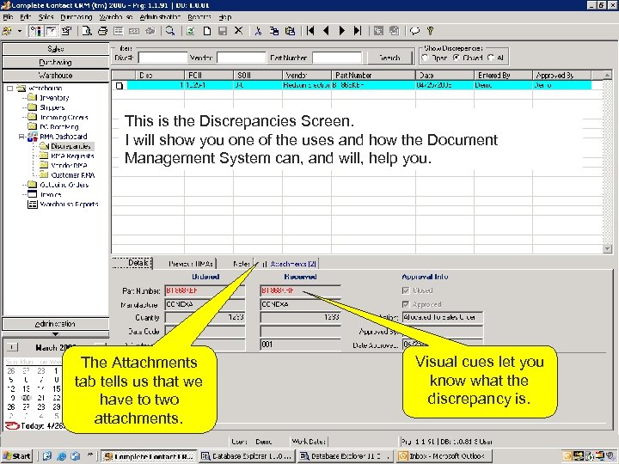Select Inventory in Warehouse tree
This screenshot has width=619, height=464.
click(54, 97)
